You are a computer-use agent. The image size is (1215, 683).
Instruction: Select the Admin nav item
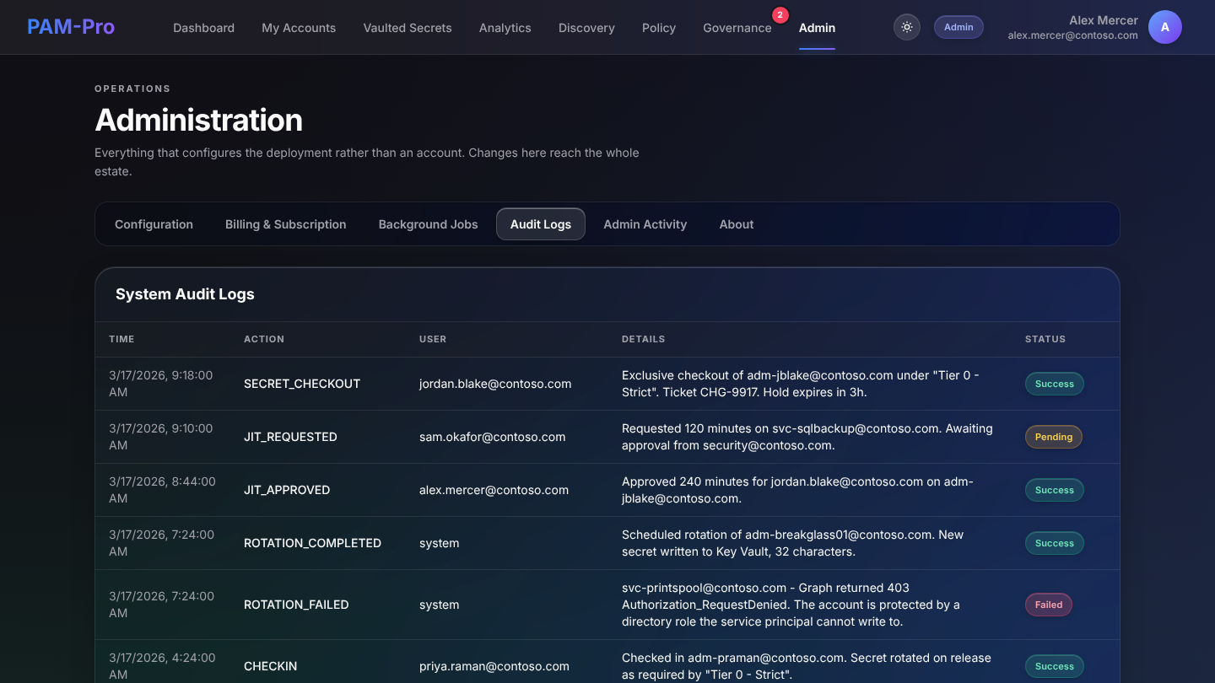817,28
